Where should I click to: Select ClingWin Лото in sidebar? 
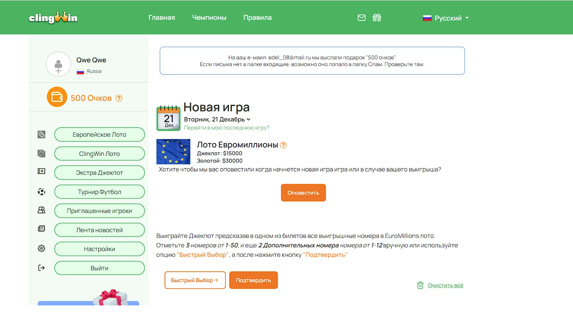pos(99,154)
